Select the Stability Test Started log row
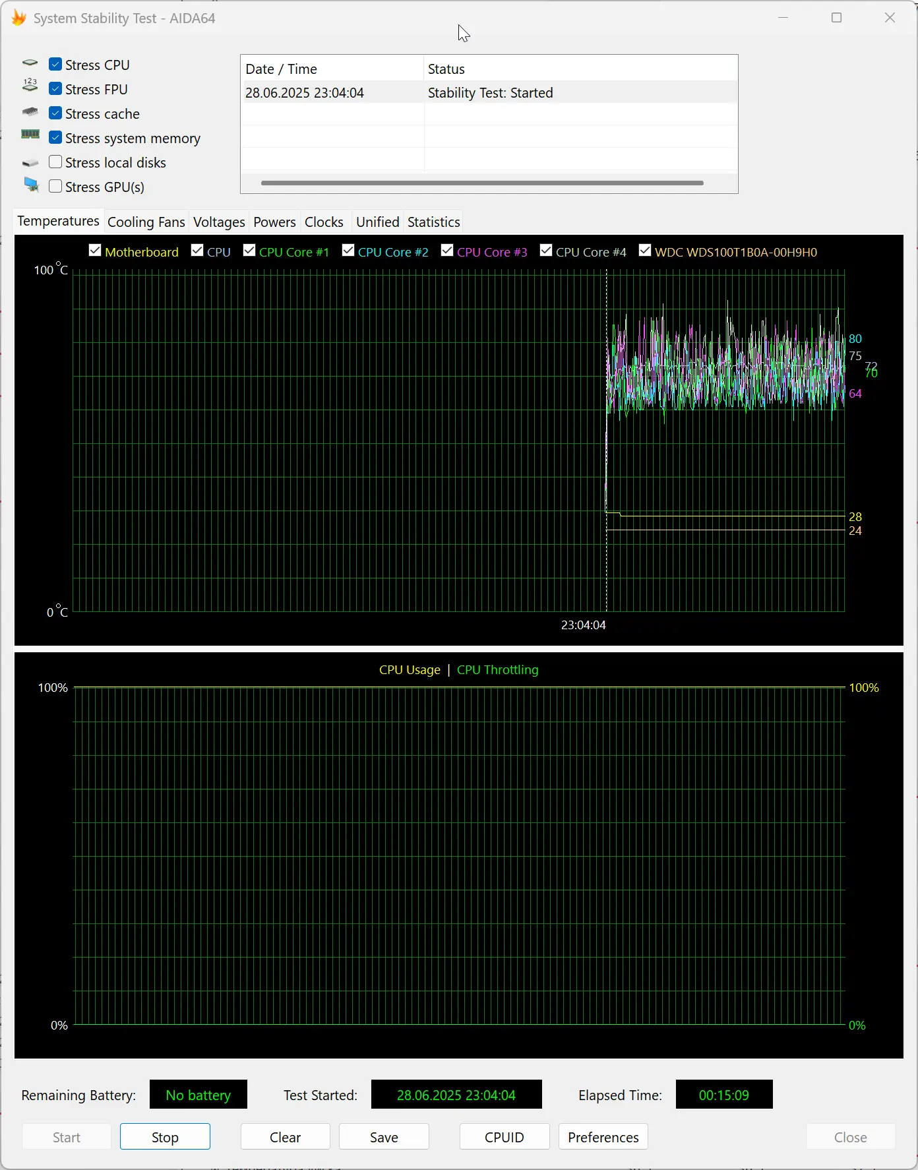This screenshot has width=918, height=1170. pyautogui.click(x=489, y=93)
